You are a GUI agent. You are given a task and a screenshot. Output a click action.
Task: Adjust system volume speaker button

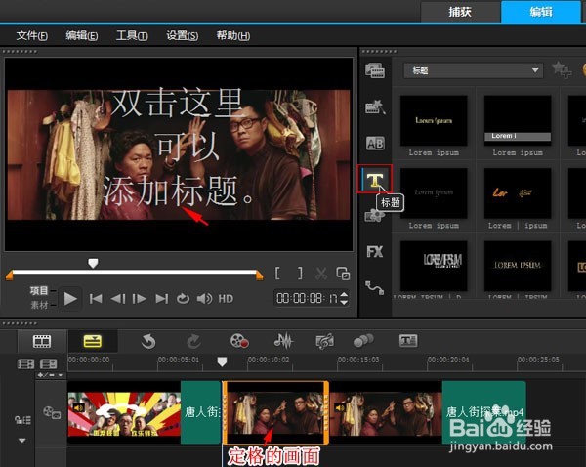point(204,299)
